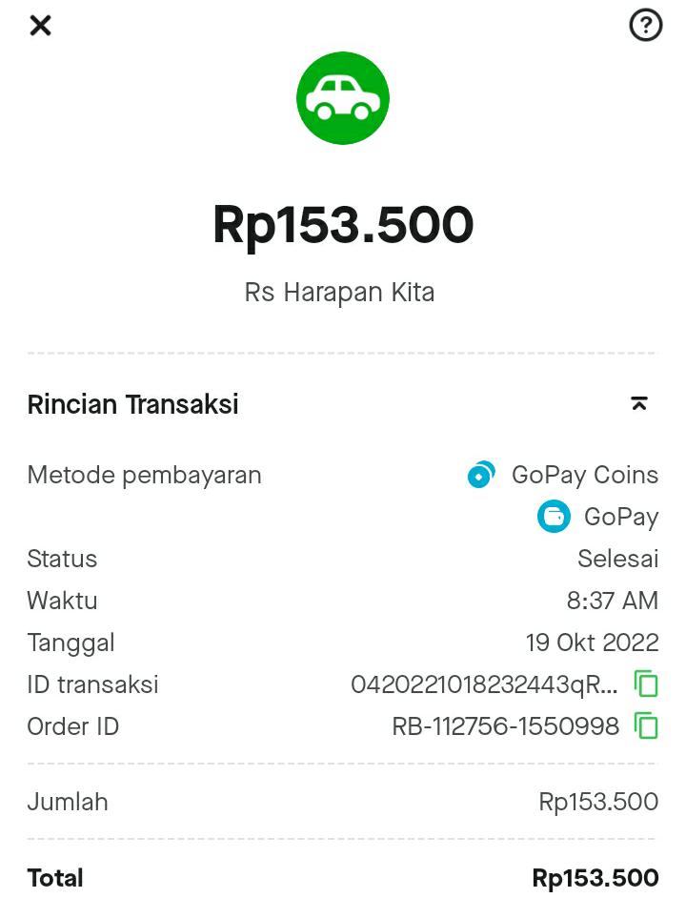The image size is (686, 898).
Task: Open help via the question mark icon
Action: (646, 26)
